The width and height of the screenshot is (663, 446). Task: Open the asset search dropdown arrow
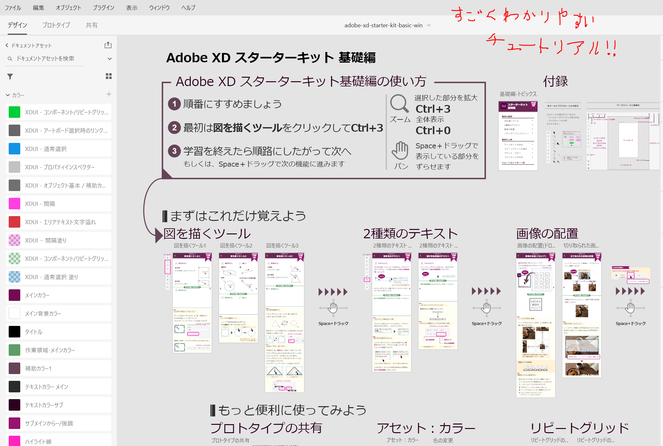(x=110, y=59)
